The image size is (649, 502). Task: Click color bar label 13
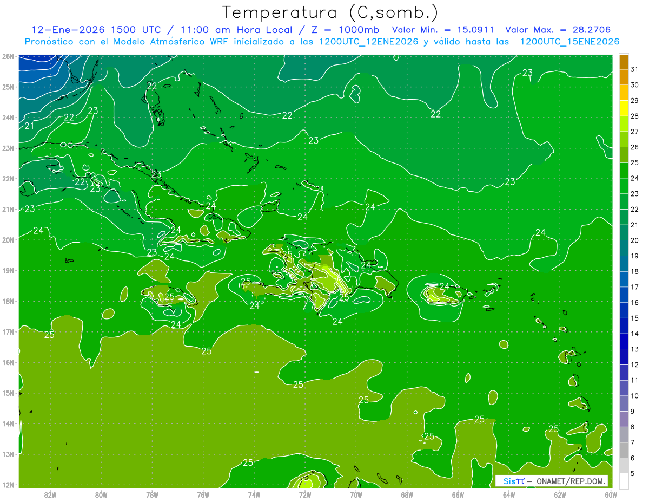coord(634,349)
